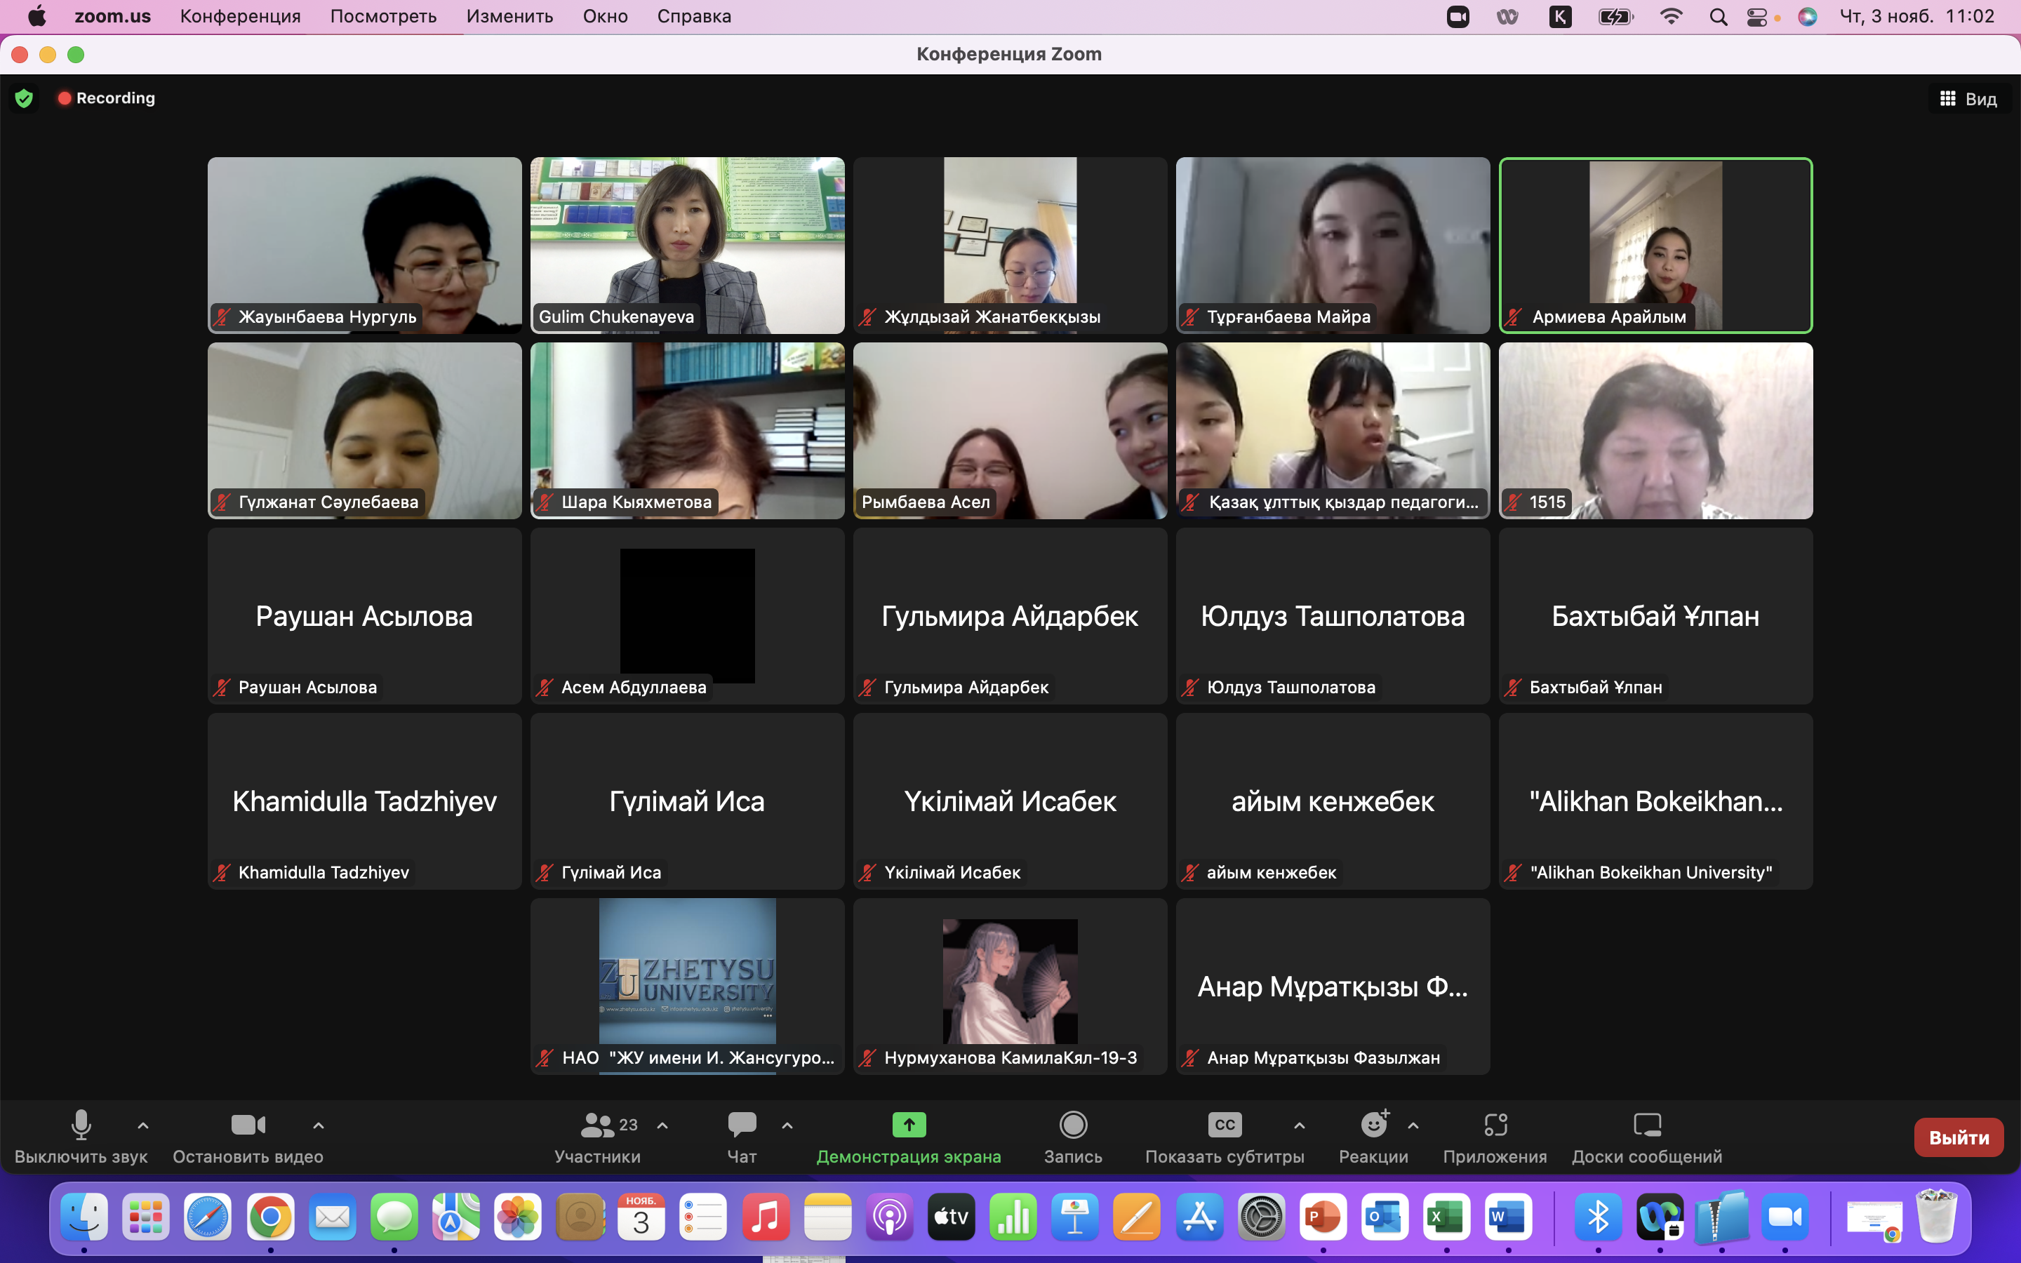Open Whiteboards (Доски сообщений) icon
This screenshot has width=2021, height=1263.
[1647, 1125]
